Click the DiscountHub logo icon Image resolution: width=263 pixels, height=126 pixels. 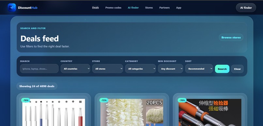click(x=12, y=7)
